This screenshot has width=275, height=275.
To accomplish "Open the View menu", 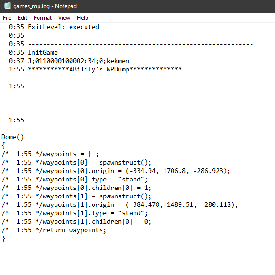I will tap(64, 18).
